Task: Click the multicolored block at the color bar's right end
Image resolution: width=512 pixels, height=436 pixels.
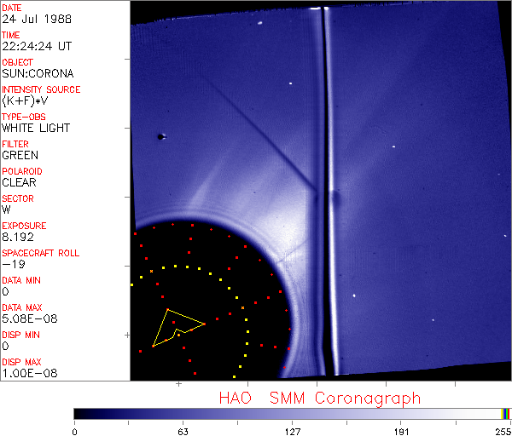Action: click(x=506, y=413)
